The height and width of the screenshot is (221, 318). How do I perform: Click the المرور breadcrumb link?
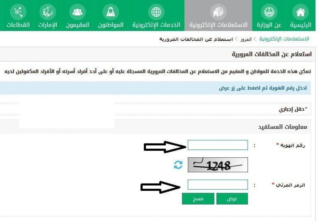coord(246,39)
